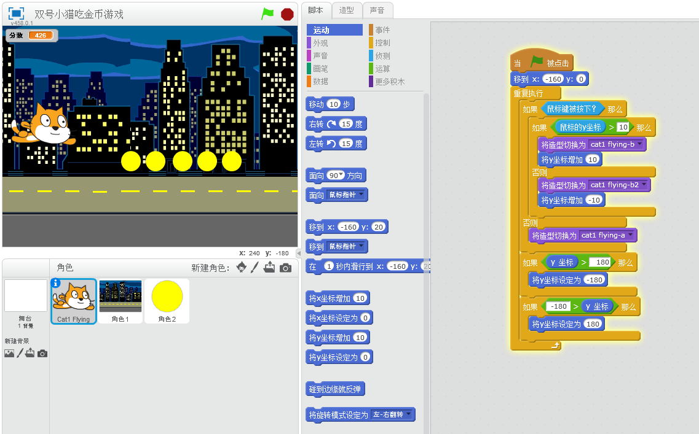Switch to the 声音 sounds tab

(x=377, y=10)
